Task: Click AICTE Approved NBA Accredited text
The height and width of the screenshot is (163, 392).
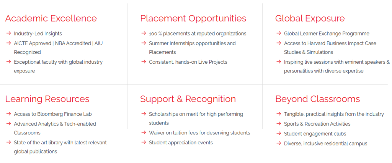Action: pos(58,48)
